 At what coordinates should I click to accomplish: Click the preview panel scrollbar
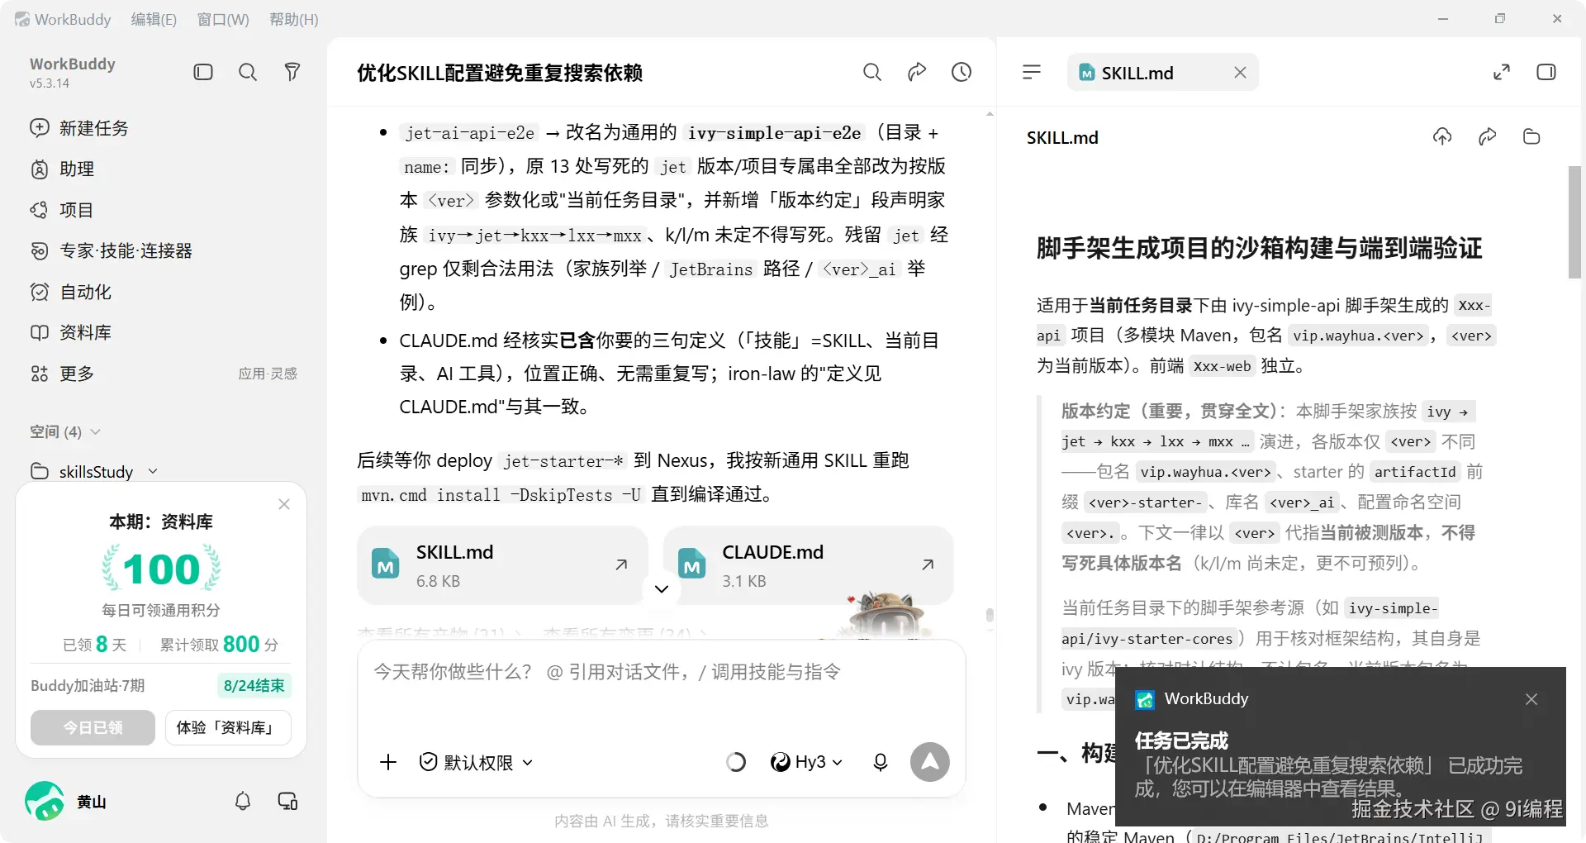(1574, 223)
